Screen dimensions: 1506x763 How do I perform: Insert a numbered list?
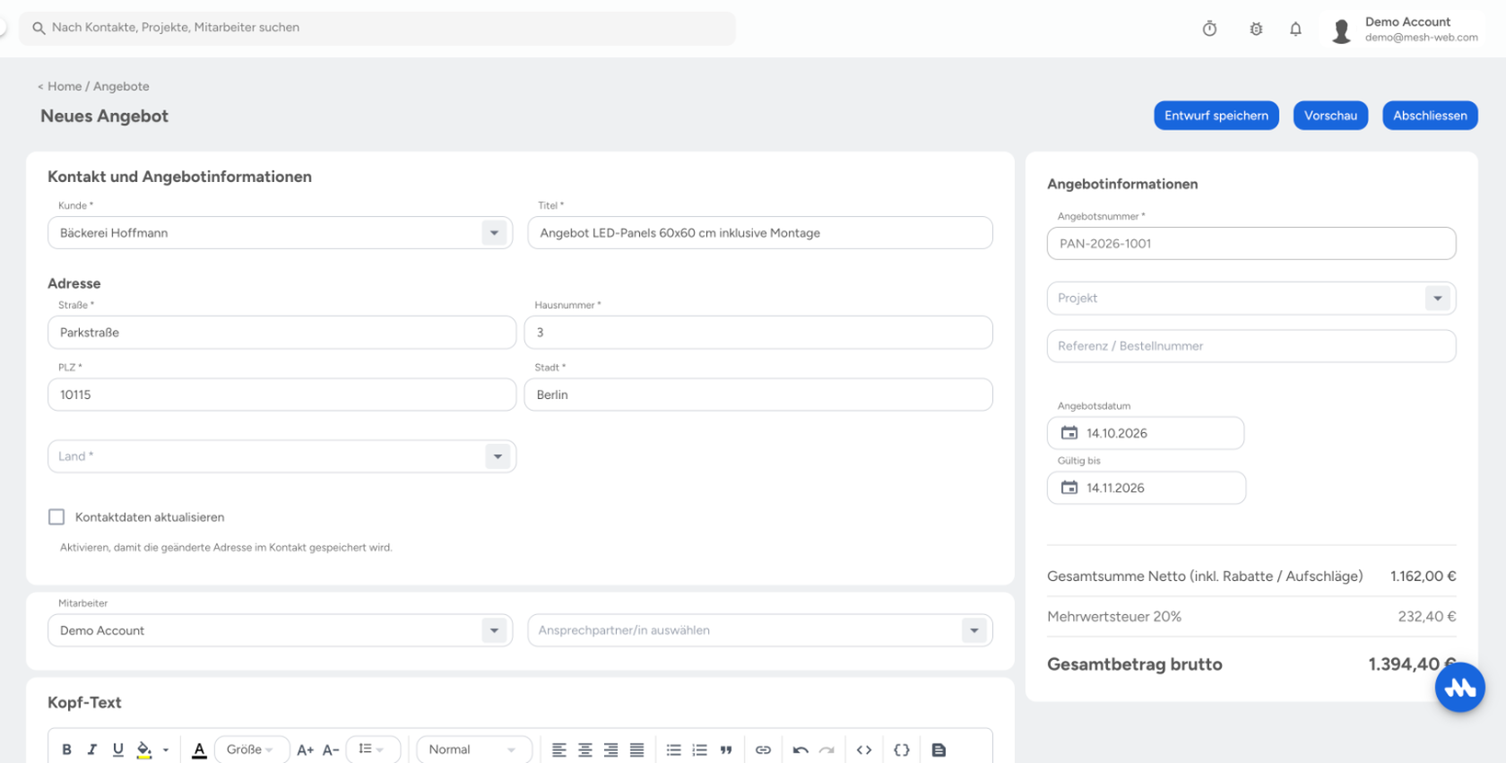(x=699, y=750)
